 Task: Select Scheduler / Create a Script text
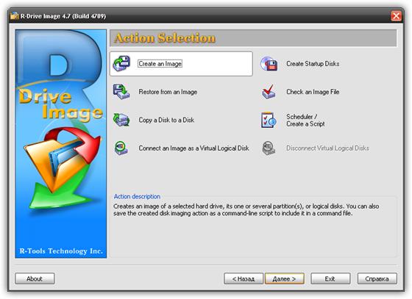coord(305,120)
